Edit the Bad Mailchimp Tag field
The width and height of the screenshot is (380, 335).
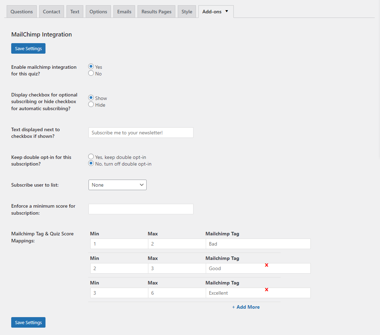(258, 244)
